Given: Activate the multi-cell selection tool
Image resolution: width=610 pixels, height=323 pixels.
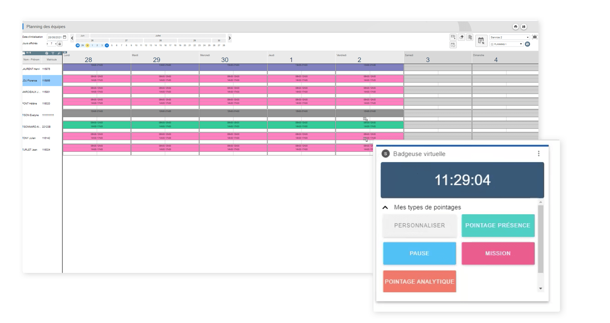Looking at the screenshot, I should (453, 37).
